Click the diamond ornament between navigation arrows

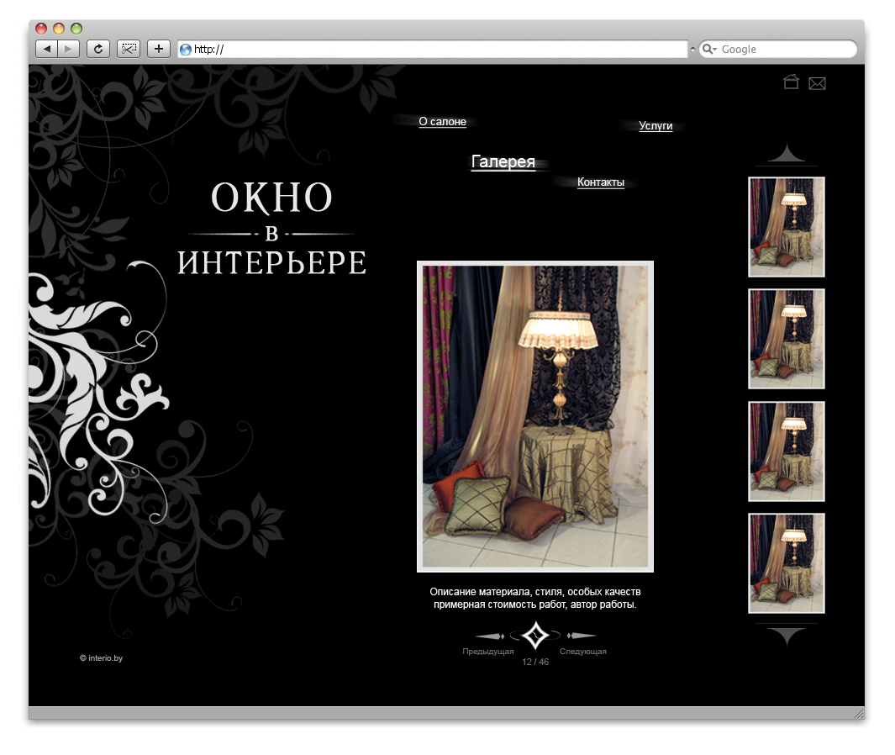click(534, 637)
